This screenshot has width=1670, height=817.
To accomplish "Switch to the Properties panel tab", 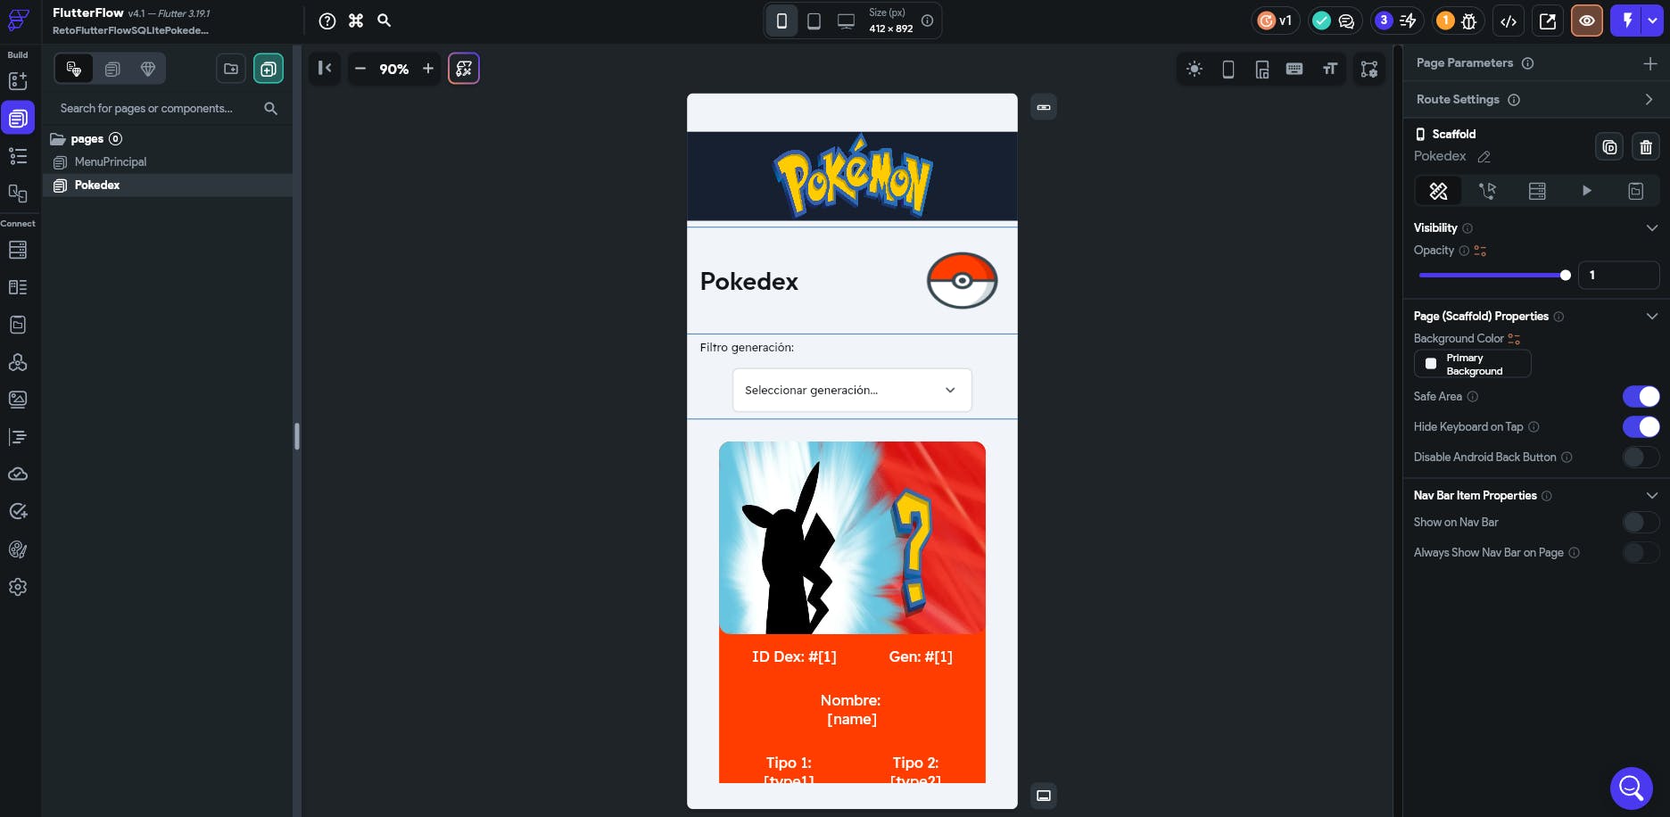I will [1438, 191].
